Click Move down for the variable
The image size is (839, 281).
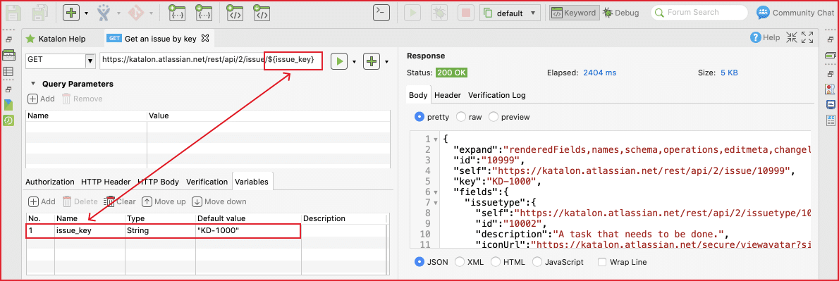pyautogui.click(x=219, y=201)
